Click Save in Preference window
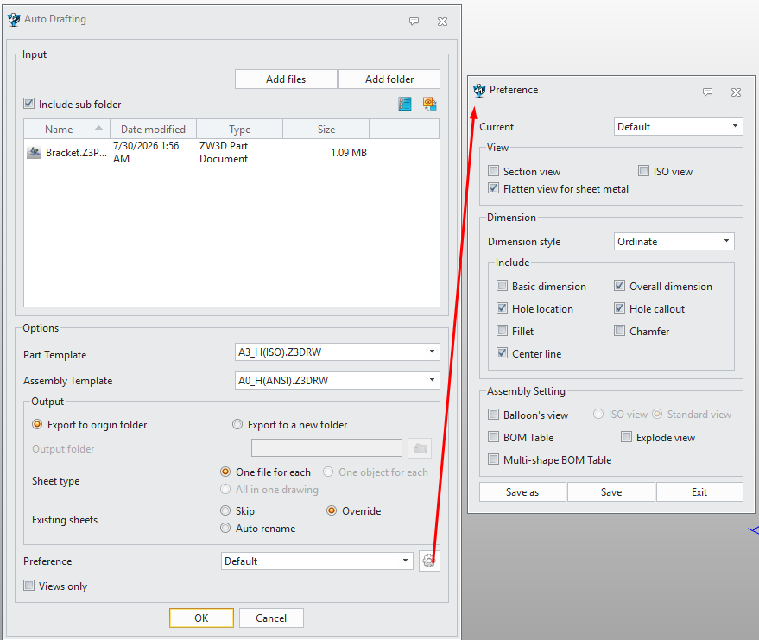The height and width of the screenshot is (640, 759). point(611,492)
